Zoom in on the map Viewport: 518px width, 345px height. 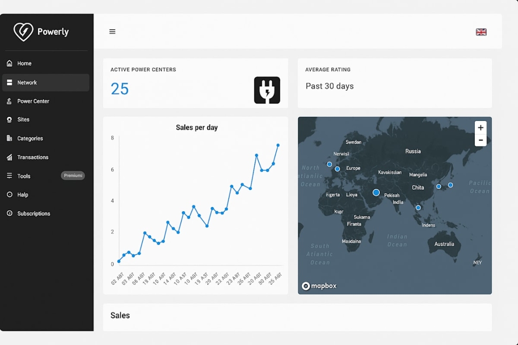(481, 127)
